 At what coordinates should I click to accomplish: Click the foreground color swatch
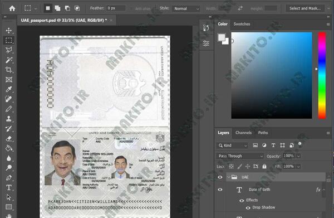[x=222, y=37]
